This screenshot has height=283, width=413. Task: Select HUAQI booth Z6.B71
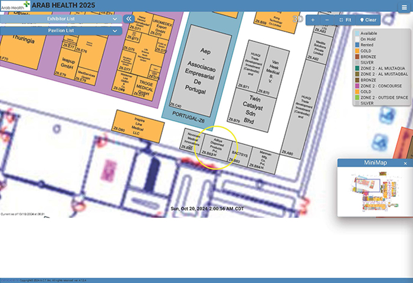pos(253,66)
